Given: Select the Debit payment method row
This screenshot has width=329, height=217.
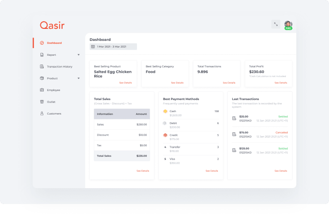Looking at the screenshot, I should coord(191,125).
